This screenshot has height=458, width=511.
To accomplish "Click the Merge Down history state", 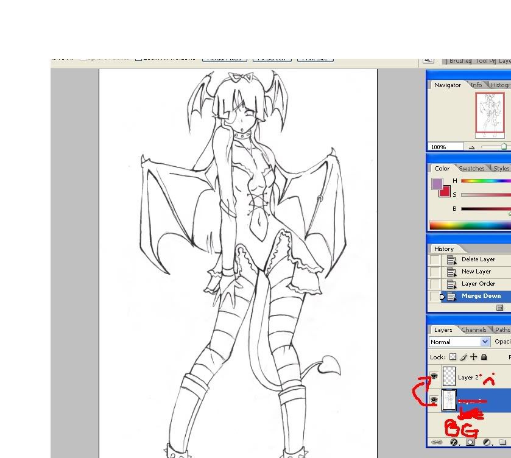I will click(x=481, y=295).
